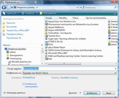Viewport: 119px width, 98px height.
Task: Select Κοινόχρηστος in folder tree
Action: pyautogui.click(x=16, y=55)
